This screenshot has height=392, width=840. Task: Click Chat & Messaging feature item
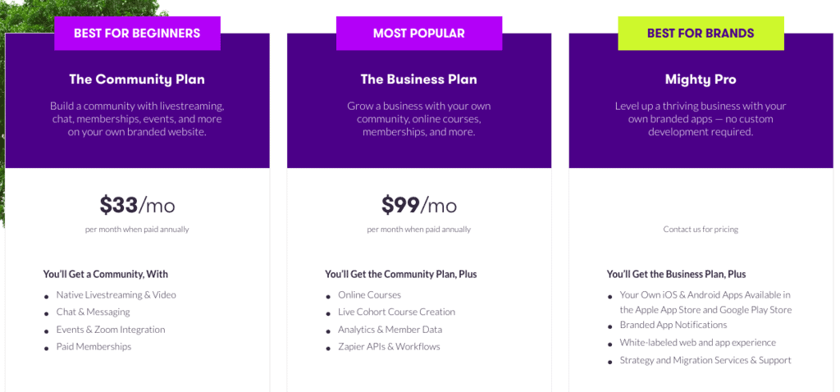point(93,312)
